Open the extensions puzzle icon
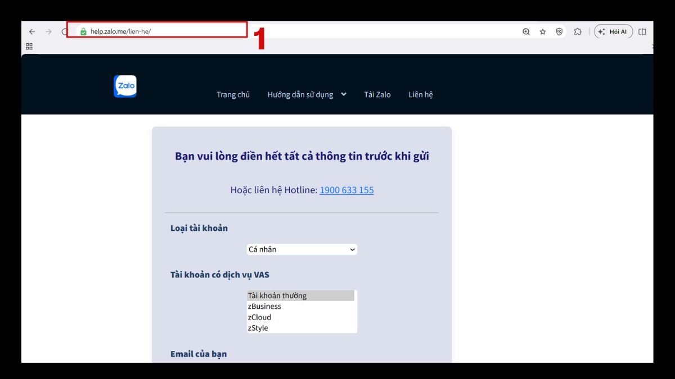The width and height of the screenshot is (675, 379). point(577,32)
